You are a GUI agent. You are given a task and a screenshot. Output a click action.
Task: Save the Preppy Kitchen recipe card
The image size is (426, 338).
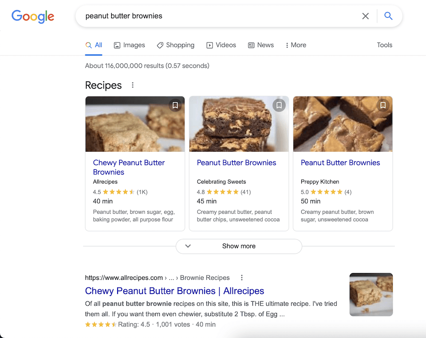point(383,105)
